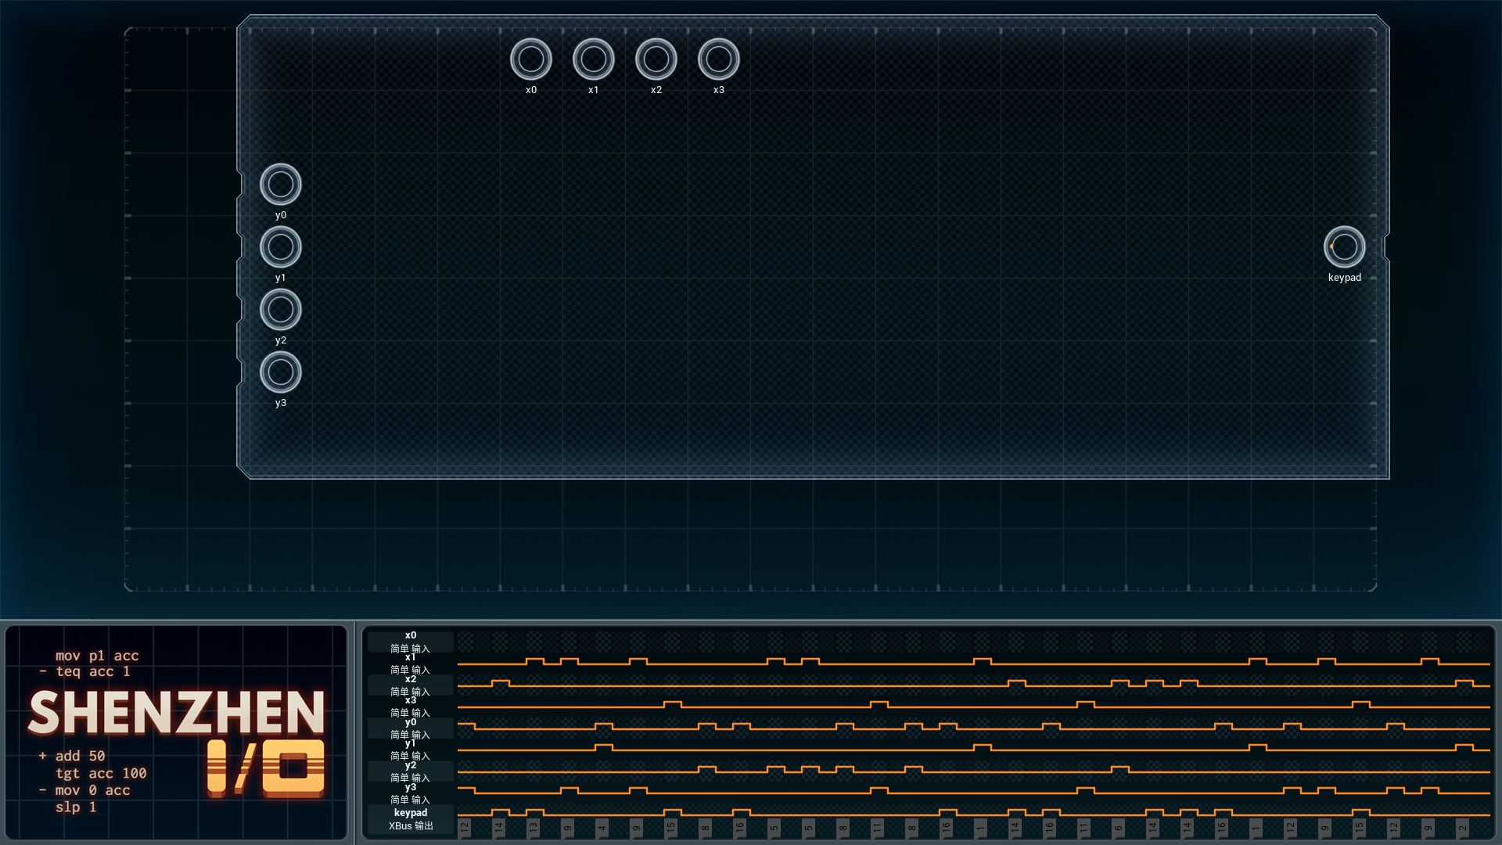The width and height of the screenshot is (1502, 845).
Task: Click the y3 signal waveform row
Action: point(973,791)
